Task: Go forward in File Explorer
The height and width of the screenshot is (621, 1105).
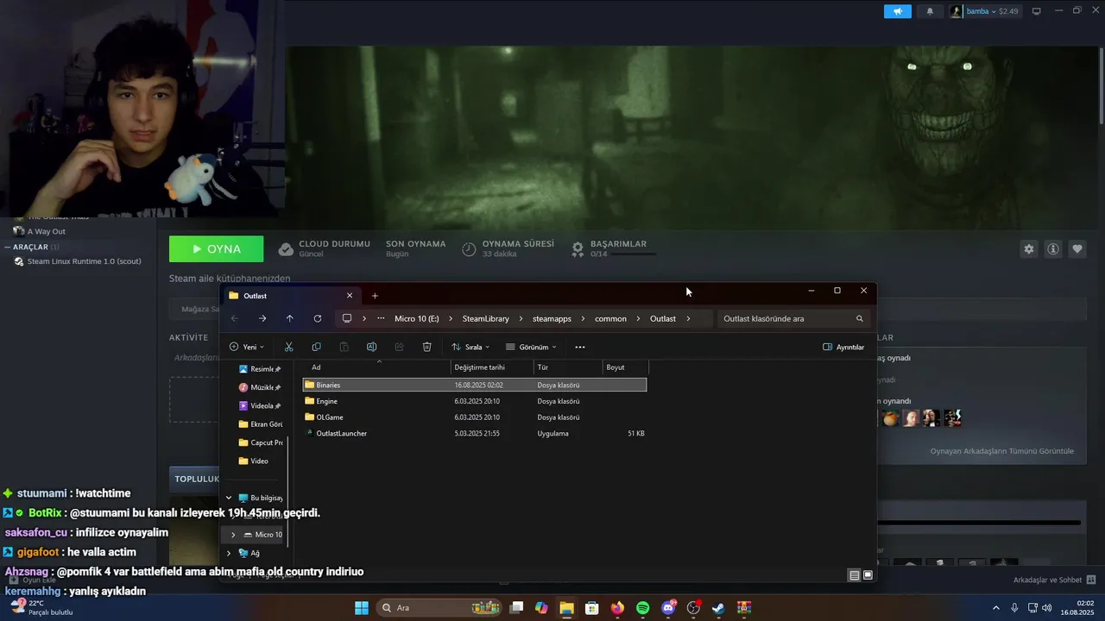Action: coord(262,318)
